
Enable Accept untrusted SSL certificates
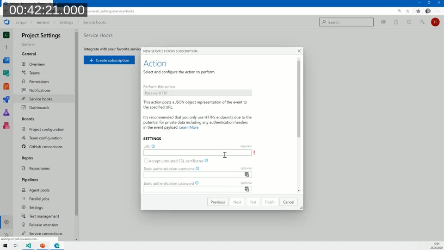pos(146,161)
